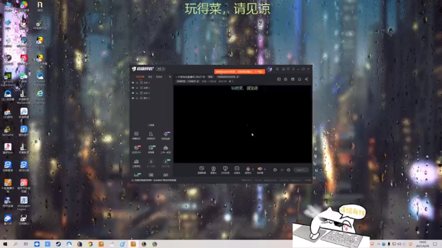Open the Internet Explorer desktop shortcut

(40, 96)
